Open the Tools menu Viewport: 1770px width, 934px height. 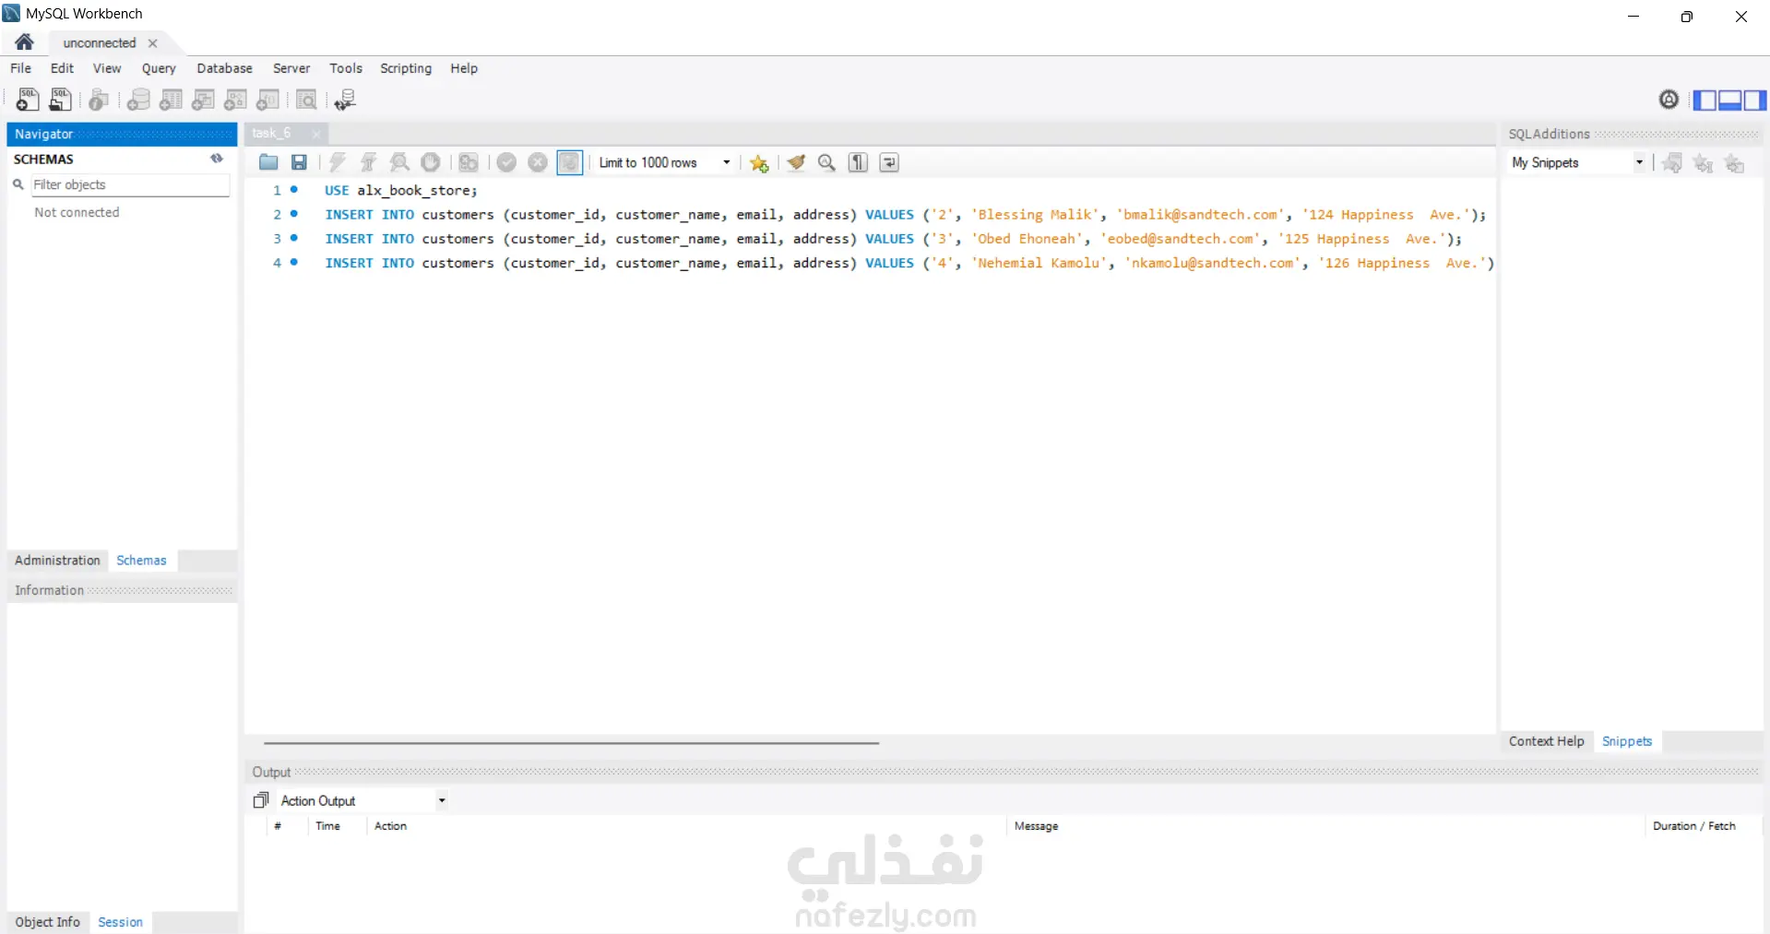tap(346, 68)
